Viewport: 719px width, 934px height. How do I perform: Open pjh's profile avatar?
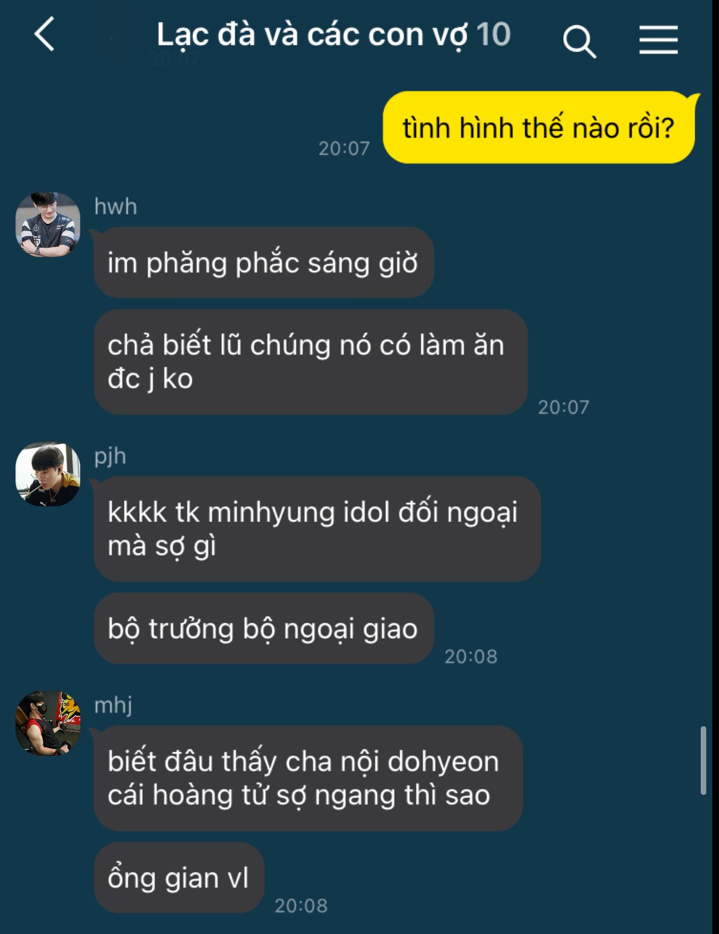[48, 474]
